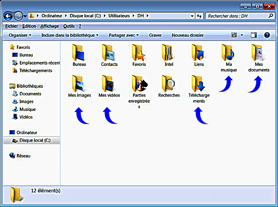Click the folder icon in address bar
The image size is (278, 207).
click(31, 16)
